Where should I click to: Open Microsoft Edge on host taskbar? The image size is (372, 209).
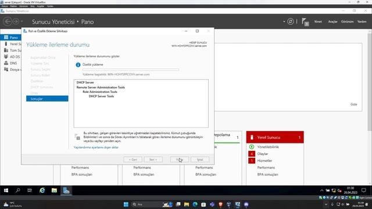click(x=195, y=204)
